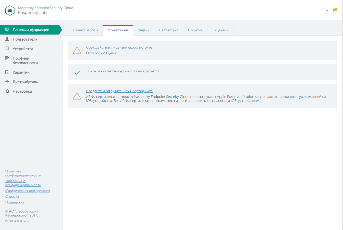This screenshot has width=343, height=230.
Task: Open the Юридическая информация link
Action: point(28,191)
